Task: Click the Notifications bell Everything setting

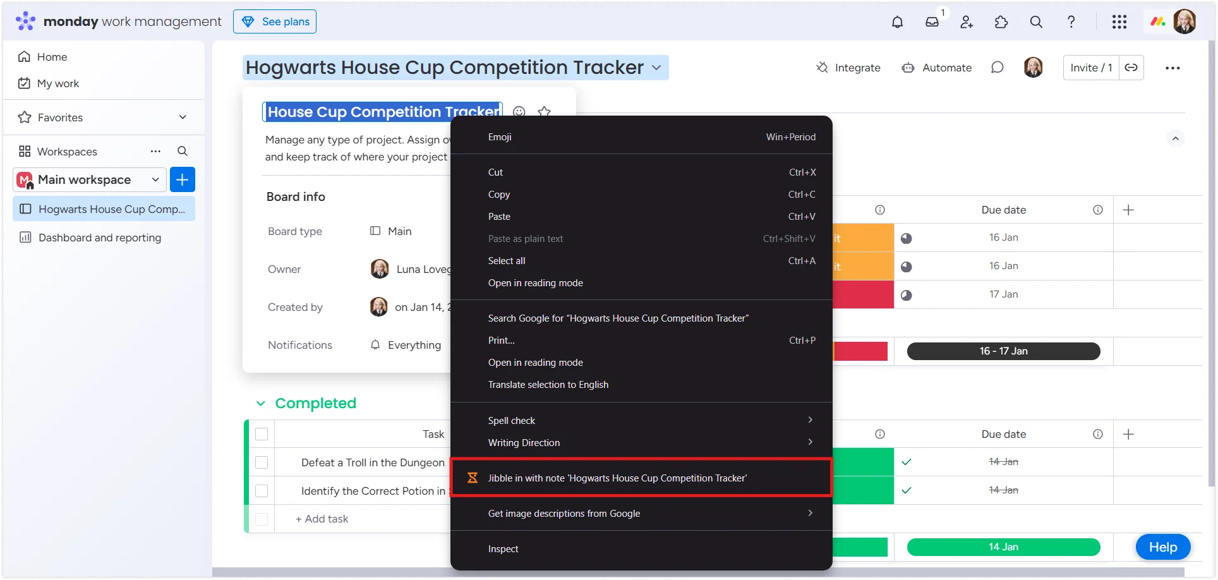Action: point(405,345)
